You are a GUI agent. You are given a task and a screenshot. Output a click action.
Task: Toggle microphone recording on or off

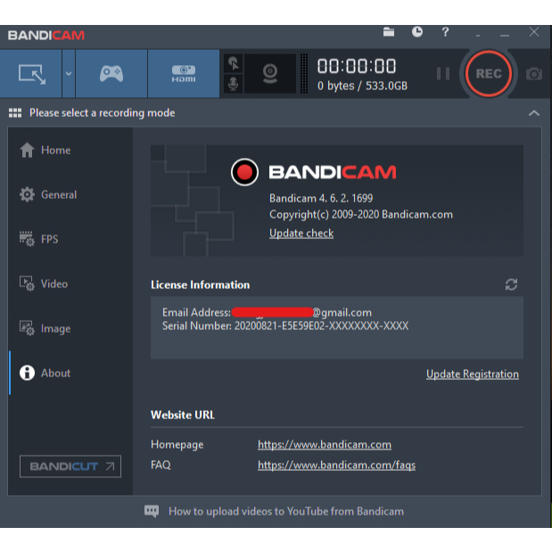tap(234, 84)
